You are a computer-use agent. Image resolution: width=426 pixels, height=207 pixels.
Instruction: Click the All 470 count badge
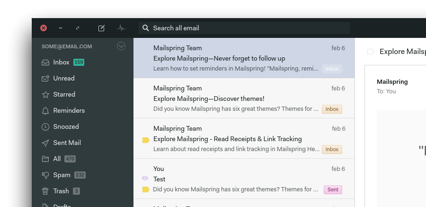70,159
